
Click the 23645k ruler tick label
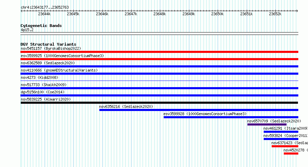(x=73, y=14)
